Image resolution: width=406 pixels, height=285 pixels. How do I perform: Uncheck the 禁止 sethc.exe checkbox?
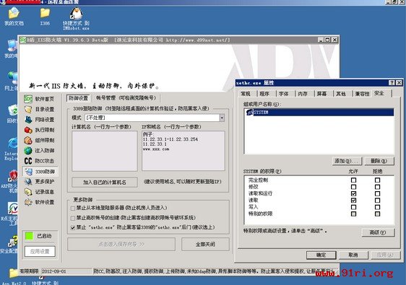click(73, 228)
